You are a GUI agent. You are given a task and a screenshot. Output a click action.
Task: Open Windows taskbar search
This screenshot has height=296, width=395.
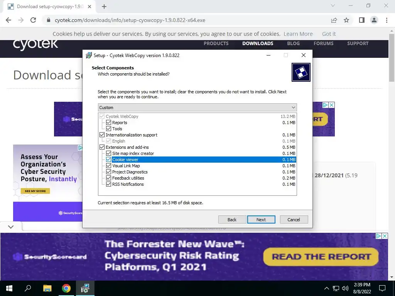pos(28,288)
